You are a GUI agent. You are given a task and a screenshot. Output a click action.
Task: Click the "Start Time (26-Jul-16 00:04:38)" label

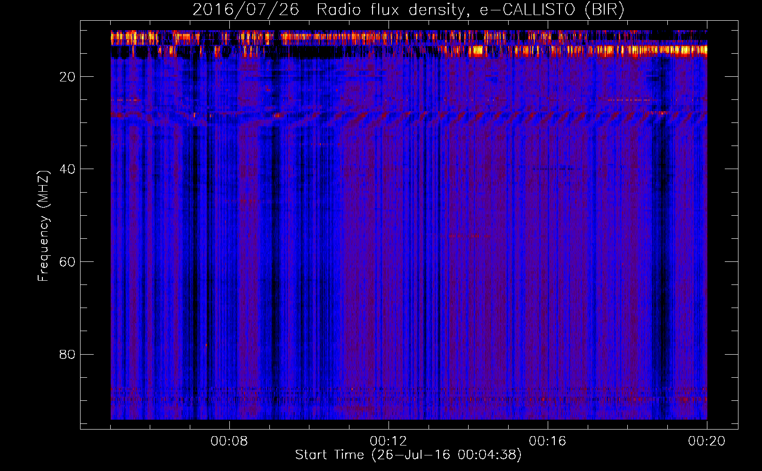point(408,455)
